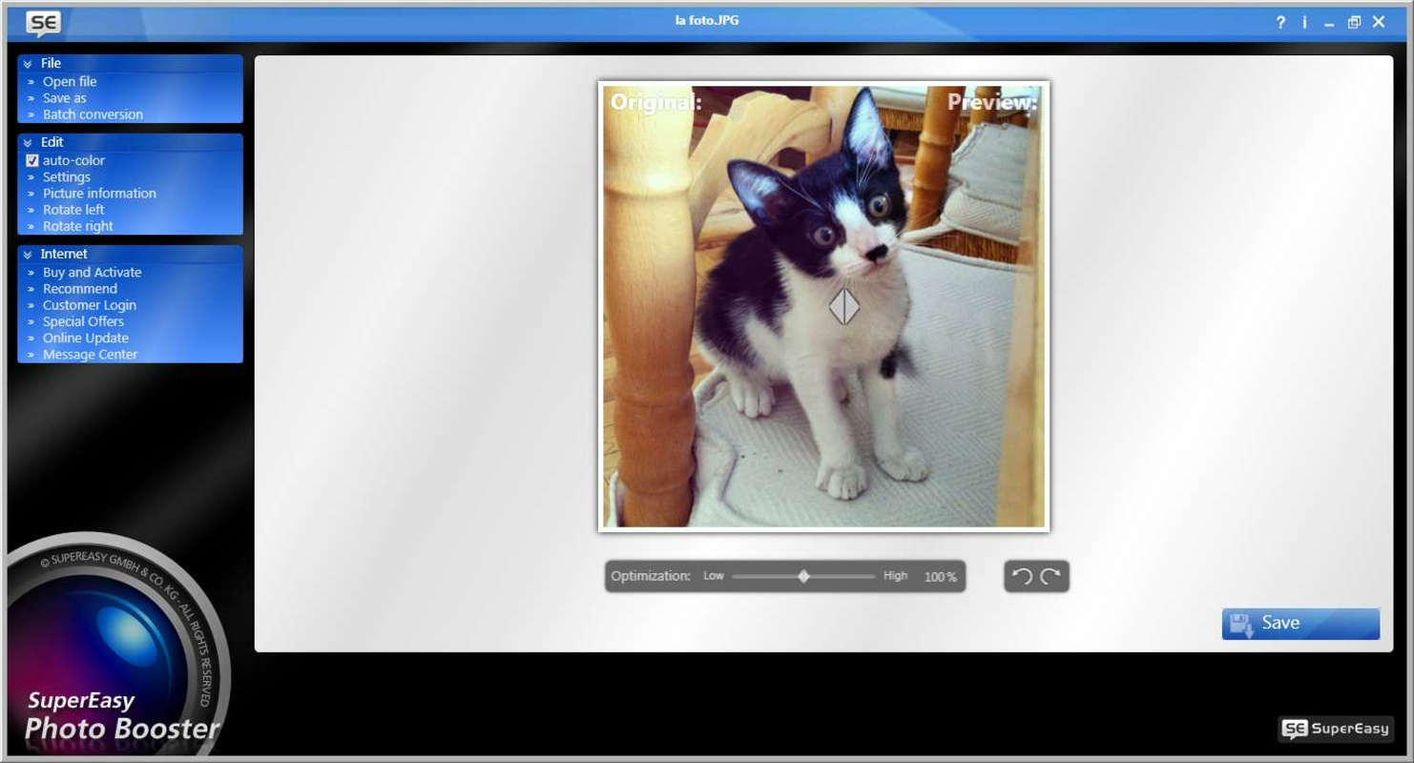View Special Offers

tap(83, 321)
